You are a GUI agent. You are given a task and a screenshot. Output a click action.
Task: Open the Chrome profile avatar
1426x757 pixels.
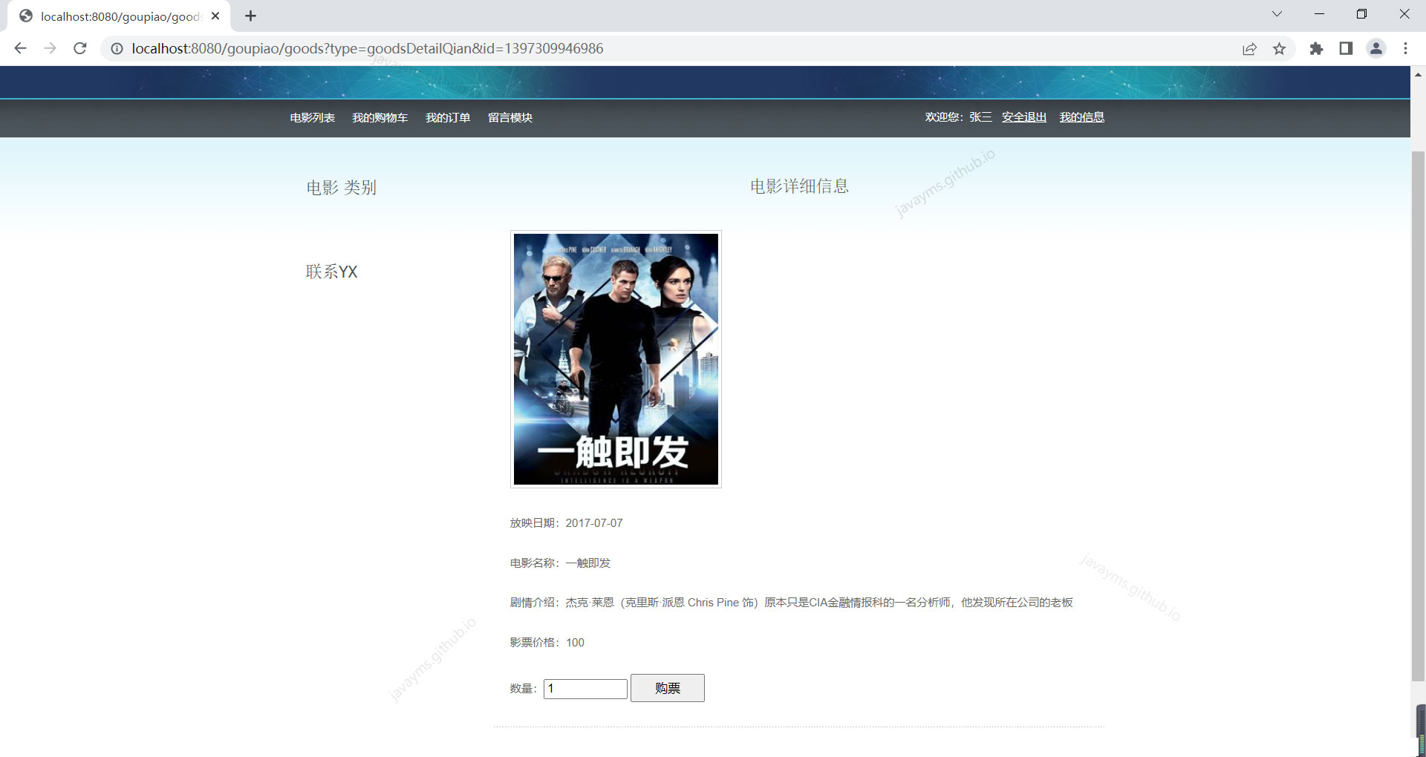(1376, 48)
